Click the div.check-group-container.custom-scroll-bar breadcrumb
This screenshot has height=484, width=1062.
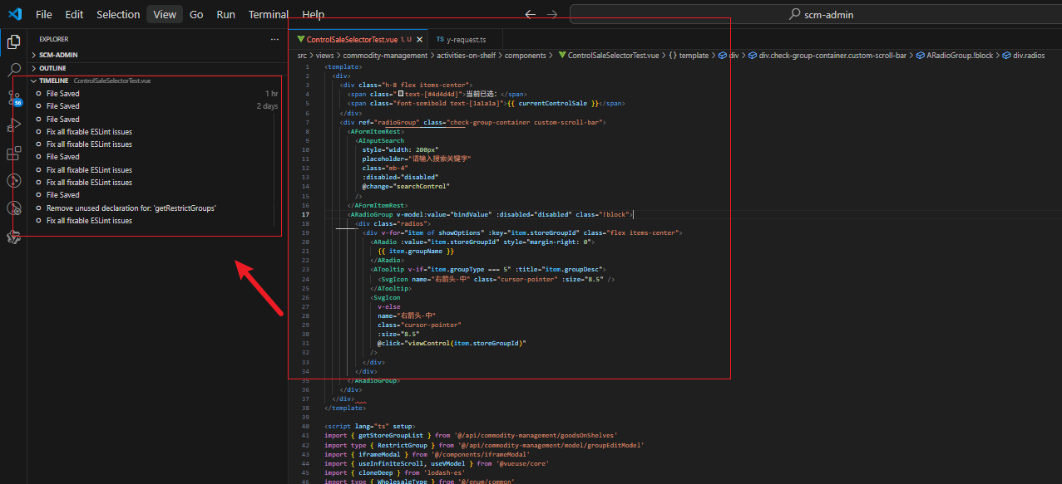point(826,56)
